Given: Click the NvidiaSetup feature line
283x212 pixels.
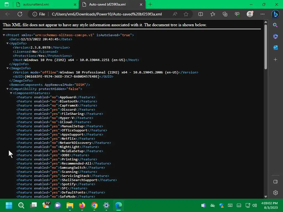Looking at the screenshot, I should 60,151.
